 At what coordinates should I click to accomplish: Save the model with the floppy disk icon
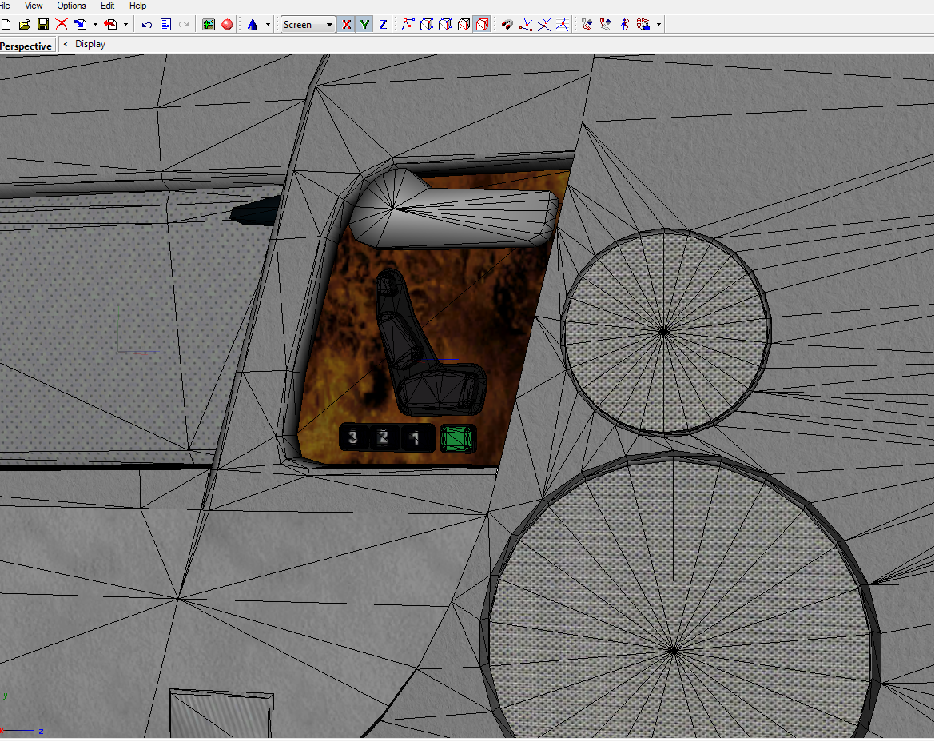click(x=43, y=25)
